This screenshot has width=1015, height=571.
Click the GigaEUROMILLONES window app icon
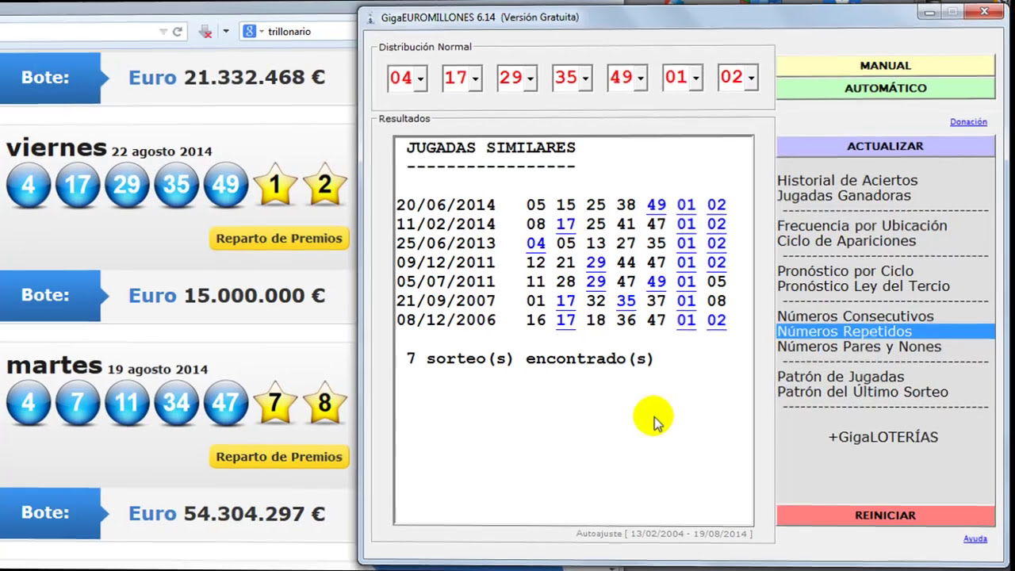point(370,17)
